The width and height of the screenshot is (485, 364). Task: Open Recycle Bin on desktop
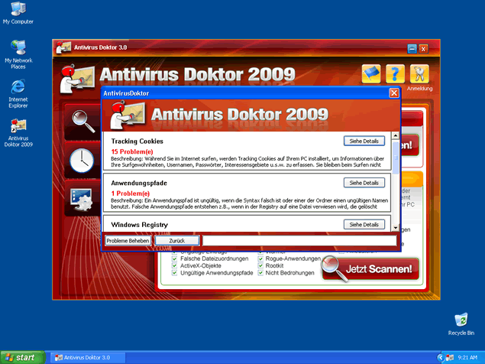tap(461, 320)
